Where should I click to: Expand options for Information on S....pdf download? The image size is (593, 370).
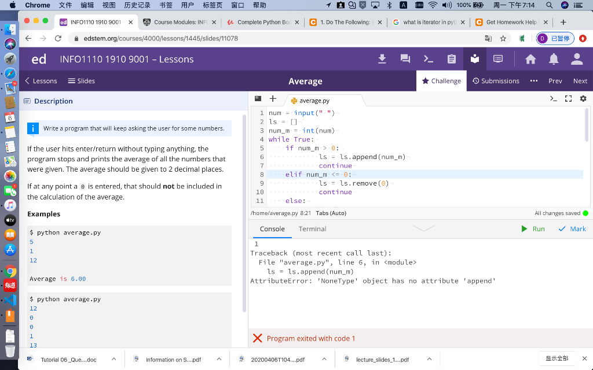click(219, 360)
